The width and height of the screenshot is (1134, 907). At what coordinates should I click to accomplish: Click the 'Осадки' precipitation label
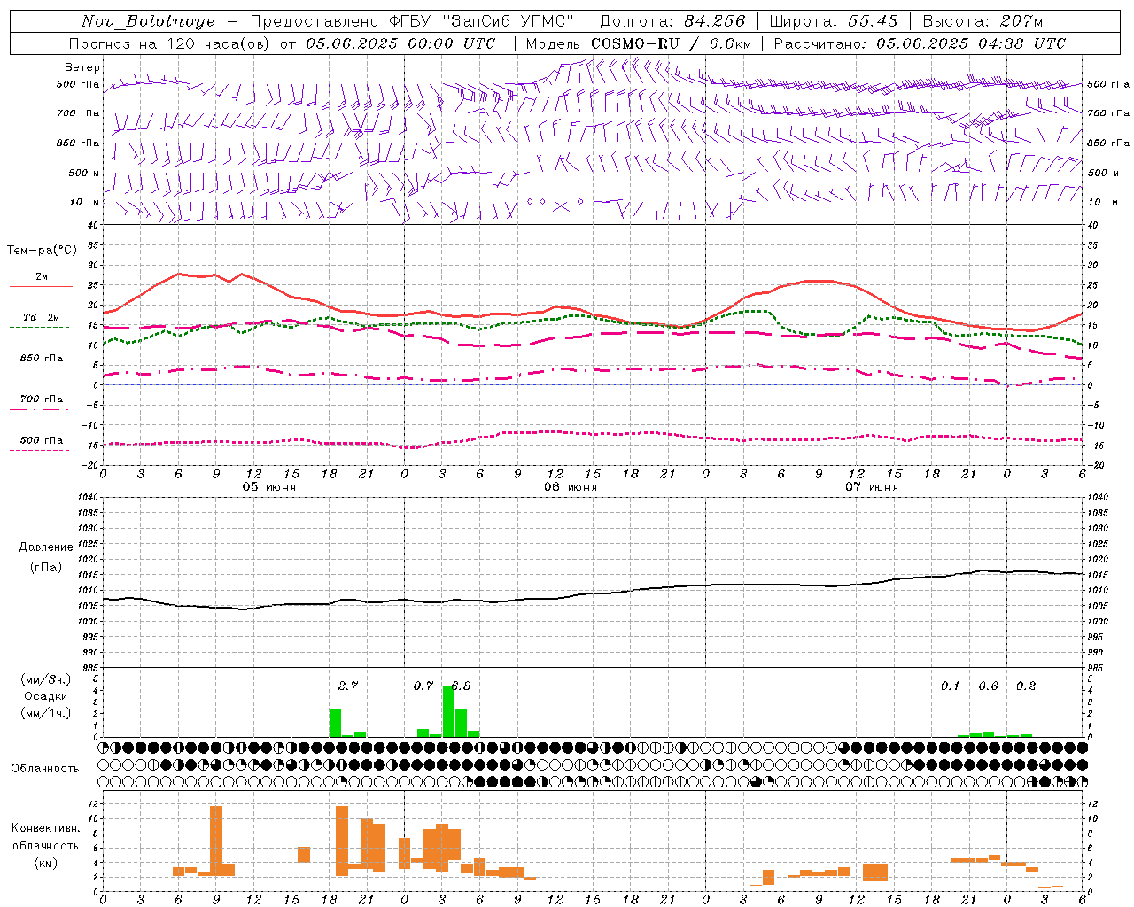click(x=45, y=696)
